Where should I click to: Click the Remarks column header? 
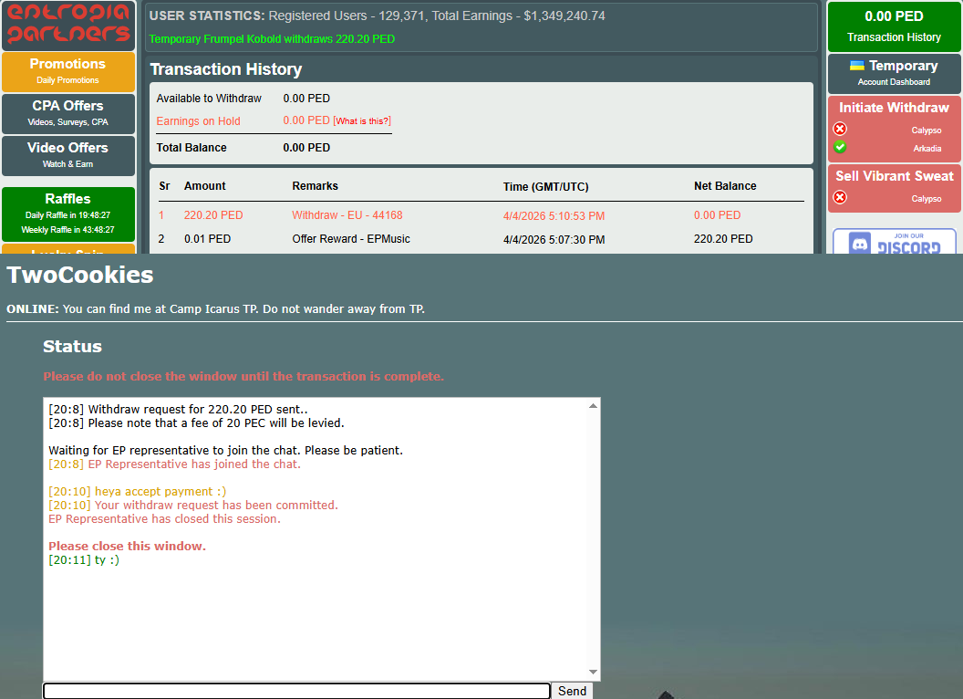tap(315, 185)
